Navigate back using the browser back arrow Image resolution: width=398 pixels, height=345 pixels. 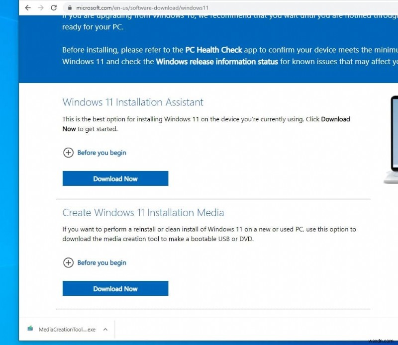[x=27, y=8]
